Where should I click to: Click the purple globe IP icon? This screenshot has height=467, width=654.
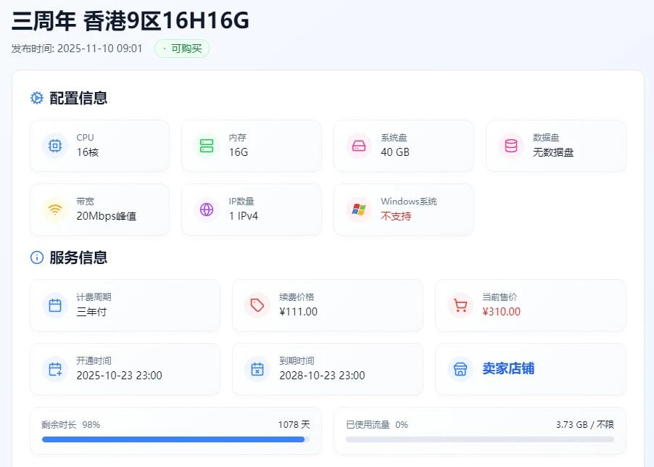click(207, 210)
